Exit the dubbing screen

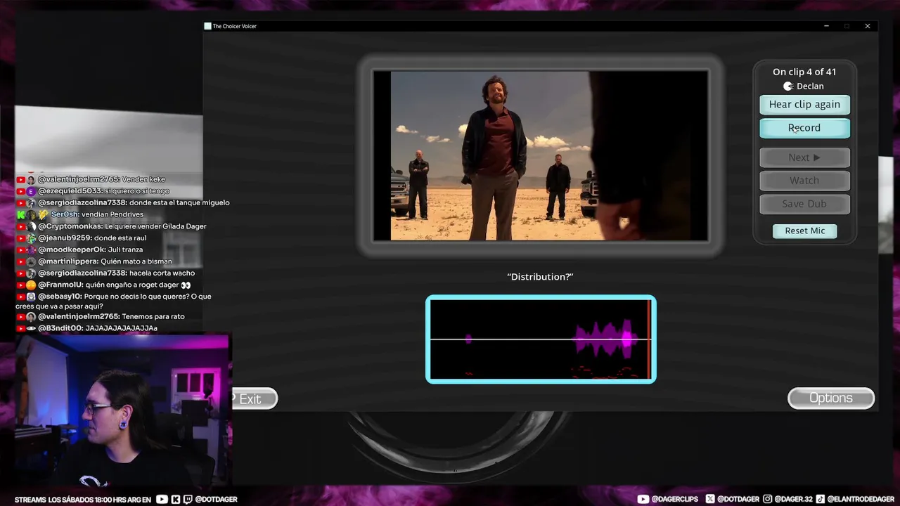tap(254, 398)
